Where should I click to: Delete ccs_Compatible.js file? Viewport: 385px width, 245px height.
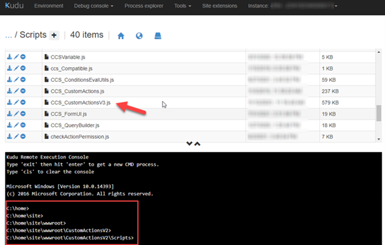tap(23, 68)
